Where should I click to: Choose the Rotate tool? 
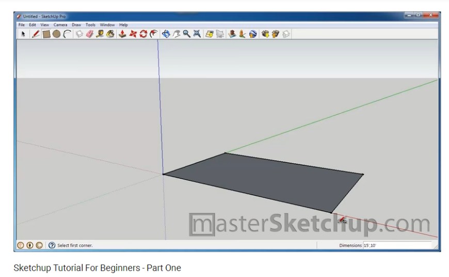(143, 34)
